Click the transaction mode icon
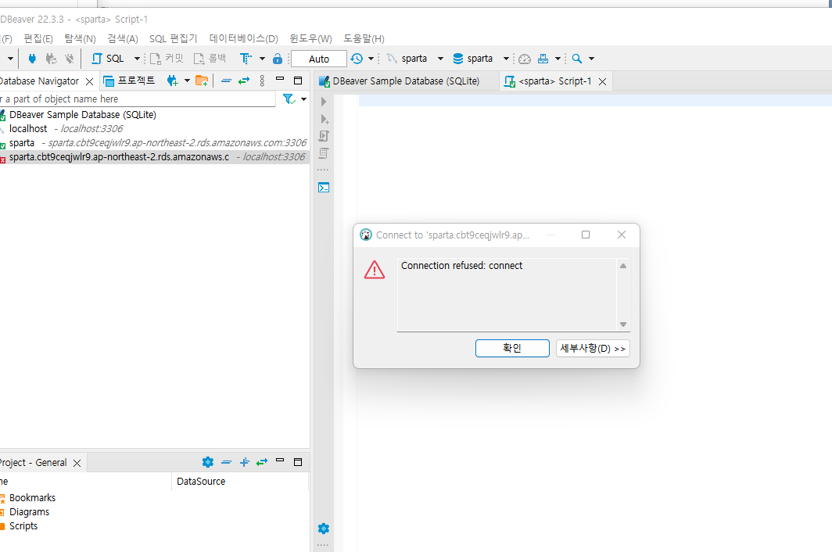832x552 pixels. [x=246, y=59]
